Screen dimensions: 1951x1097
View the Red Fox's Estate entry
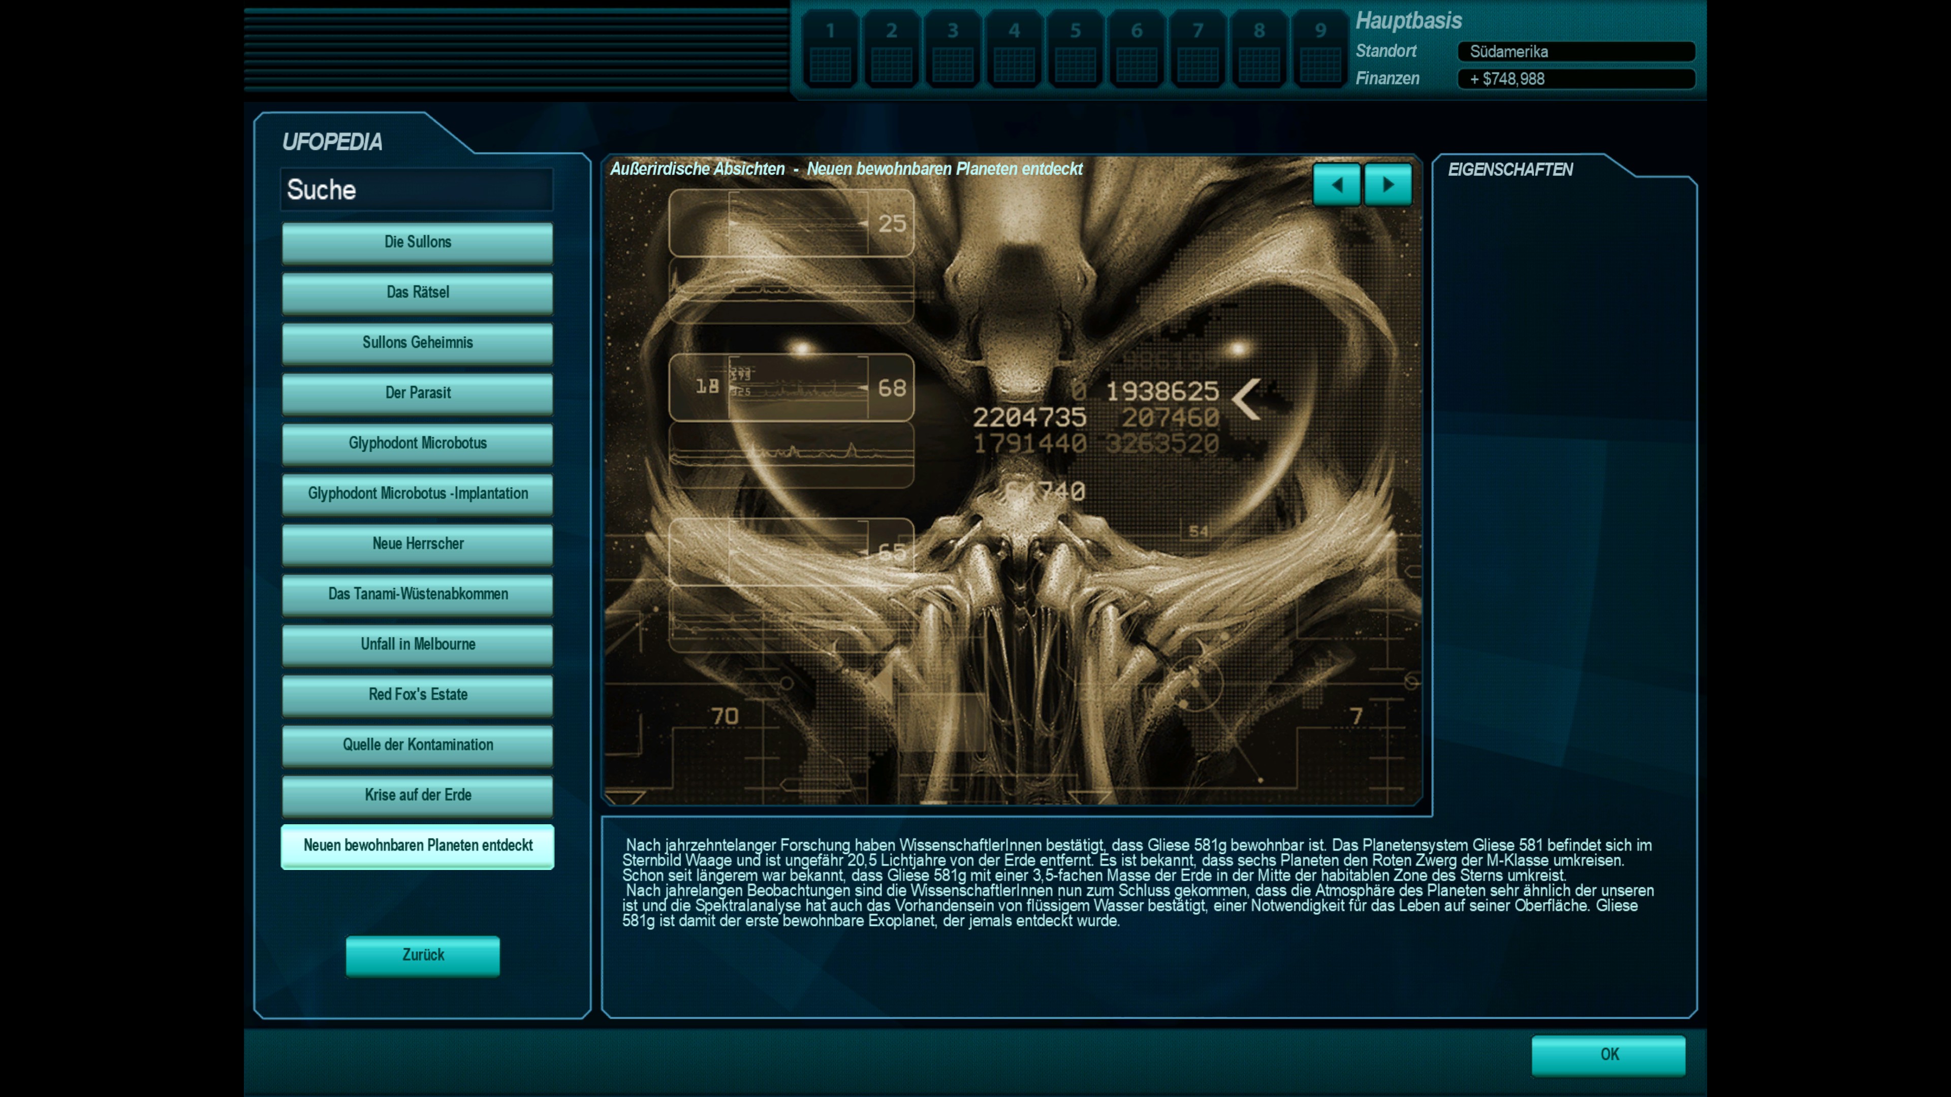[x=417, y=694]
